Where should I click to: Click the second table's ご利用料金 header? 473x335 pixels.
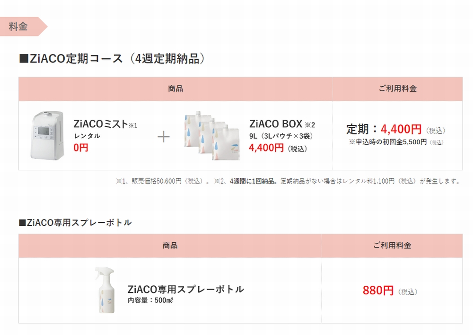pyautogui.click(x=392, y=246)
